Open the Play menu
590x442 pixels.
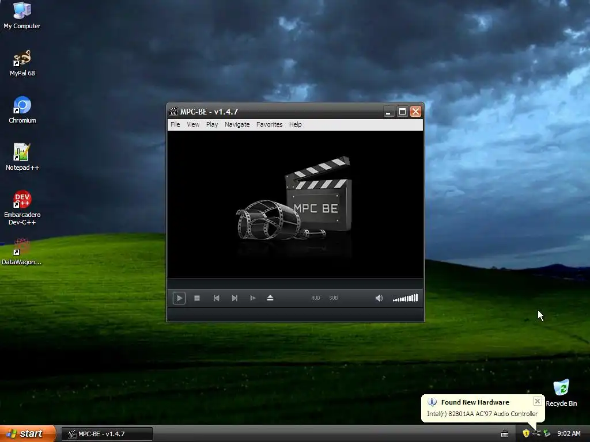[212, 124]
